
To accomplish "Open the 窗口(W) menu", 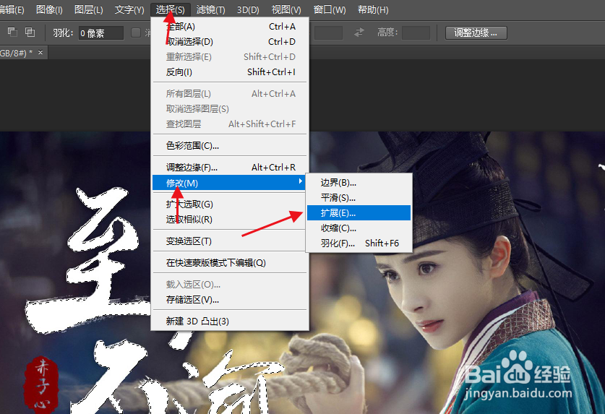I will pos(329,9).
